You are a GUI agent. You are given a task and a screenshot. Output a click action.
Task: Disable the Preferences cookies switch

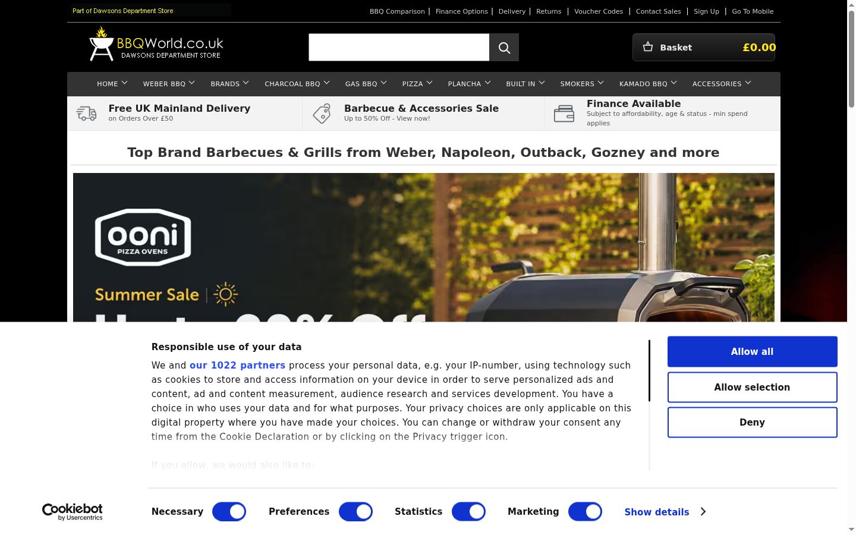coord(355,512)
